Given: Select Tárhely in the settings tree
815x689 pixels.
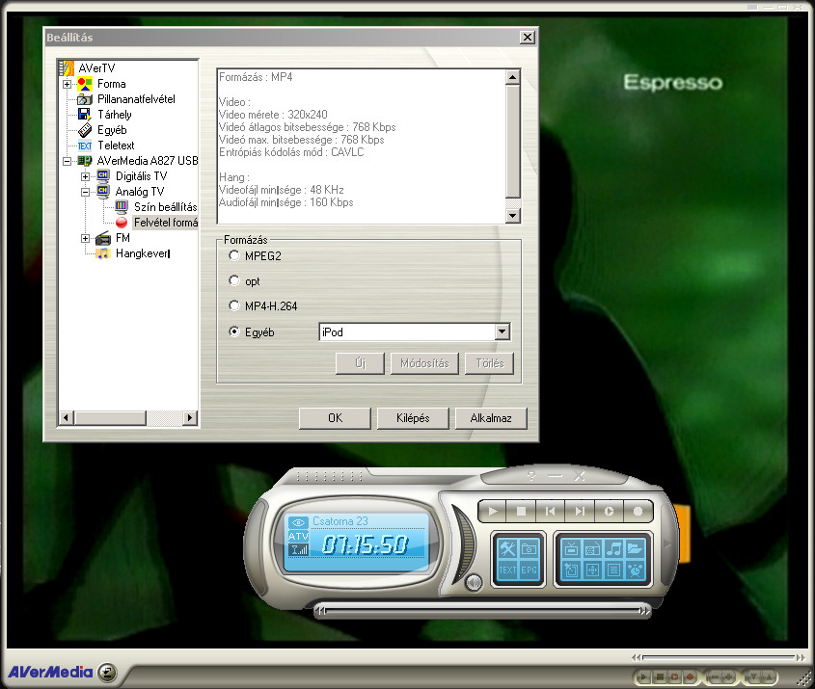Looking at the screenshot, I should pyautogui.click(x=115, y=115).
